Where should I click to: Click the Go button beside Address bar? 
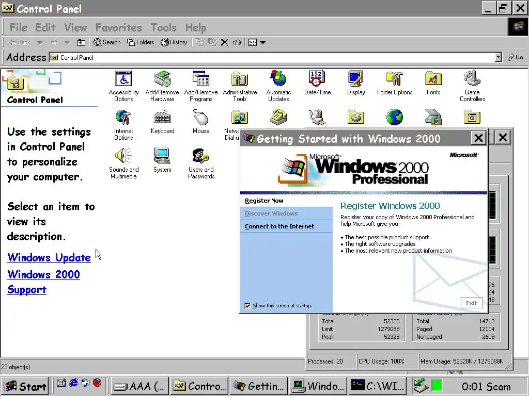coord(516,58)
